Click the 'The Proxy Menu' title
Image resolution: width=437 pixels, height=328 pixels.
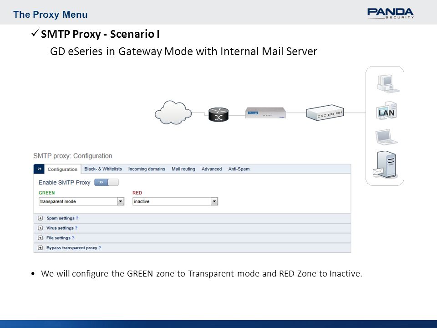tap(51, 15)
